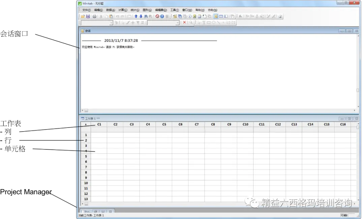
Task: Open the 文件(F) menu
Action: 87,10
